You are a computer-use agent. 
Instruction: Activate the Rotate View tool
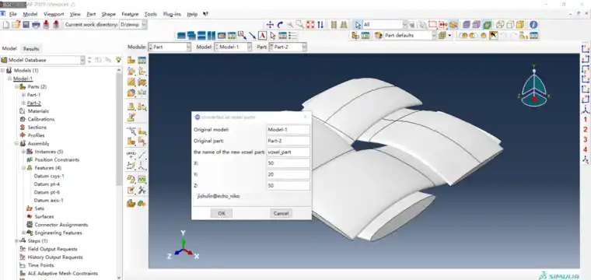click(280, 25)
